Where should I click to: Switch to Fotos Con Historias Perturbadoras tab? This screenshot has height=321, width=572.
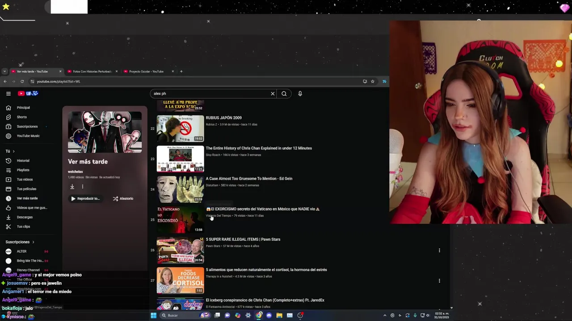pos(93,71)
